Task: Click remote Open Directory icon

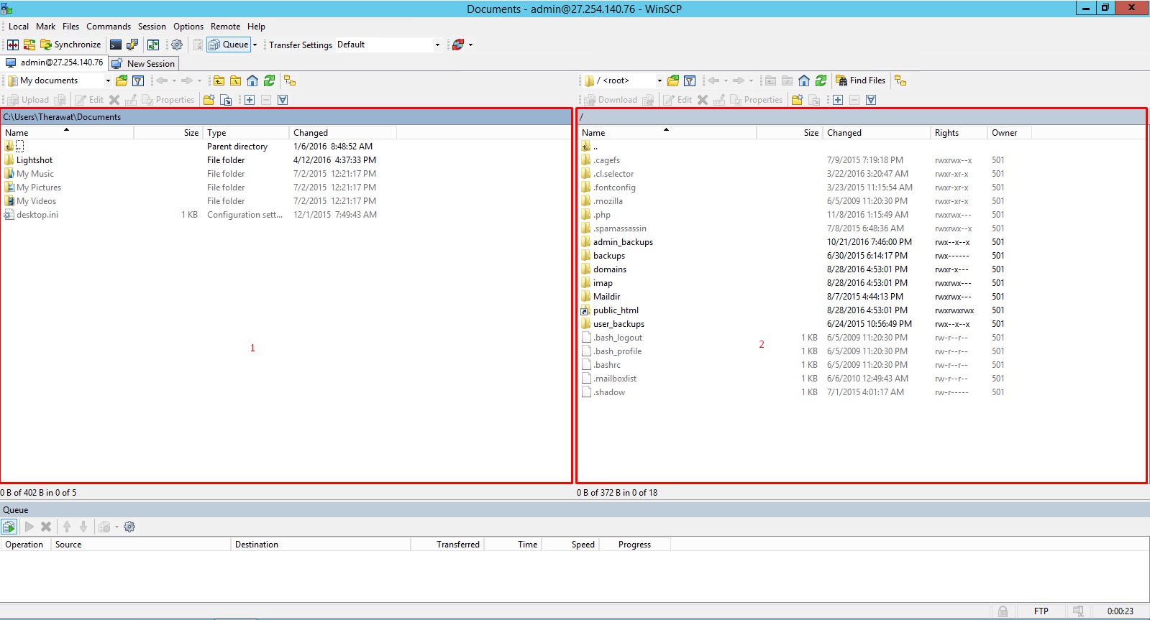Action: coord(673,80)
